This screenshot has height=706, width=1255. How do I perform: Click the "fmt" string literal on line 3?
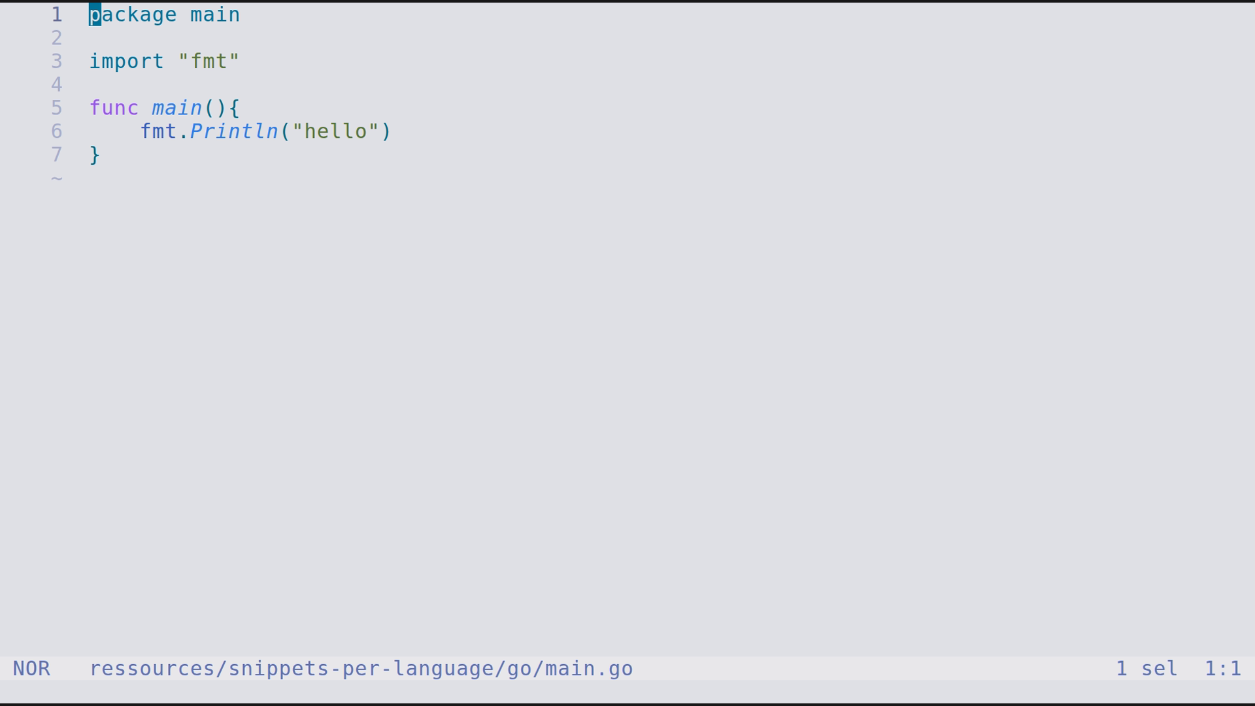[x=209, y=61]
